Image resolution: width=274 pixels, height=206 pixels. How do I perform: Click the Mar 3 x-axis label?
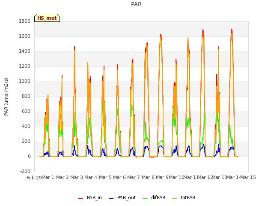coord(77,177)
